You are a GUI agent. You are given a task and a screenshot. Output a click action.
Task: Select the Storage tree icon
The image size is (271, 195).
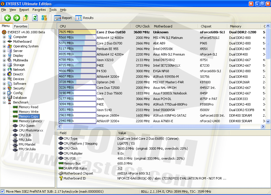10,65
